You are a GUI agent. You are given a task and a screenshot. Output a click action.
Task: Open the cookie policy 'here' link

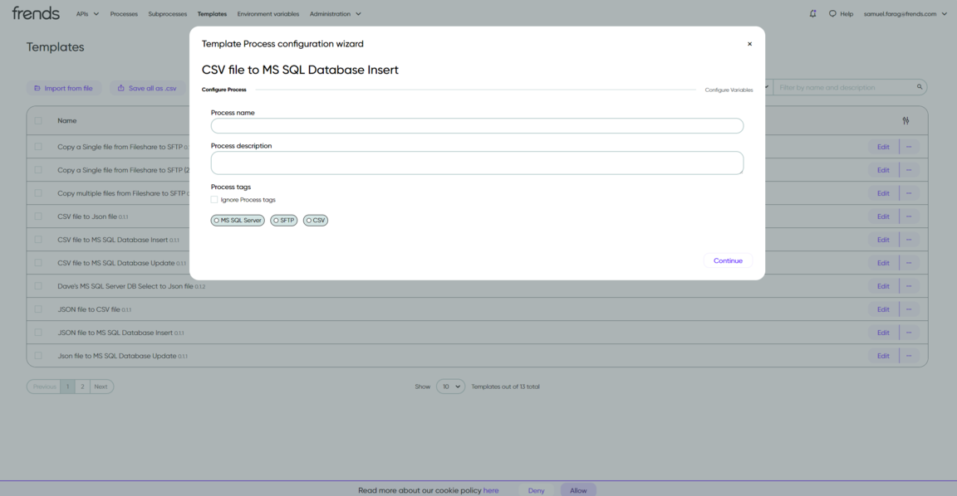point(491,490)
